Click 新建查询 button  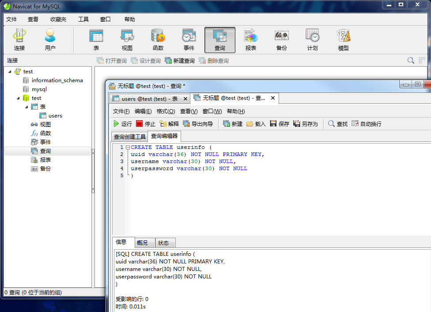click(180, 61)
